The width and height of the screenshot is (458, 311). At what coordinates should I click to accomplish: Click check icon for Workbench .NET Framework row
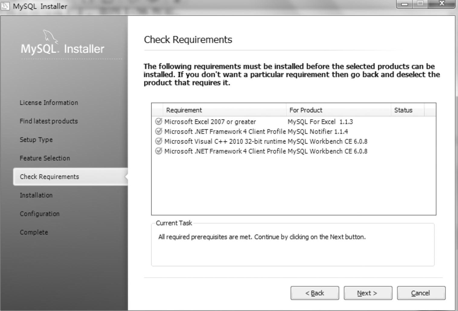[159, 151]
